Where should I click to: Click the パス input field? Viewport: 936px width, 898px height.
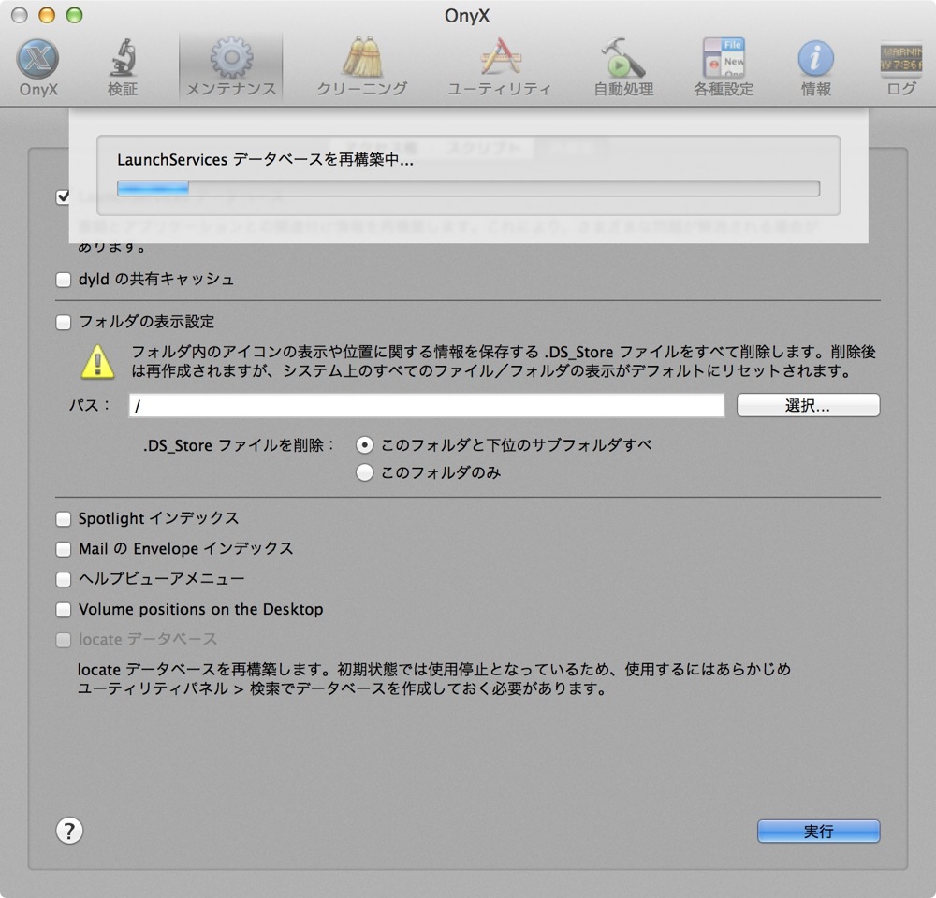(x=426, y=406)
